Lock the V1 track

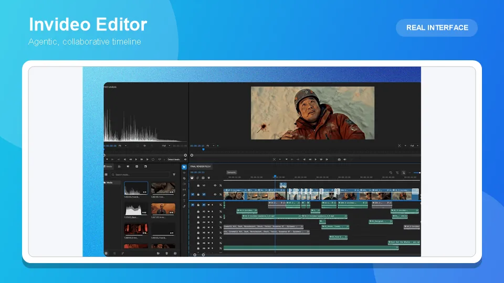pos(198,194)
